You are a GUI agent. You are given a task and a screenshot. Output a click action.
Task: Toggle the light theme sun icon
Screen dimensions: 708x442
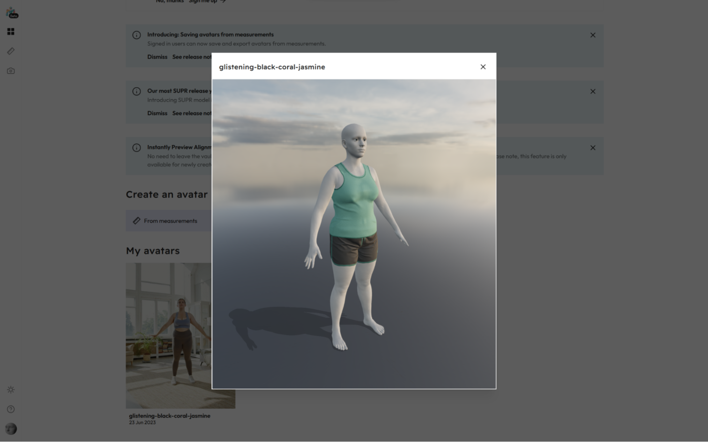click(x=11, y=389)
